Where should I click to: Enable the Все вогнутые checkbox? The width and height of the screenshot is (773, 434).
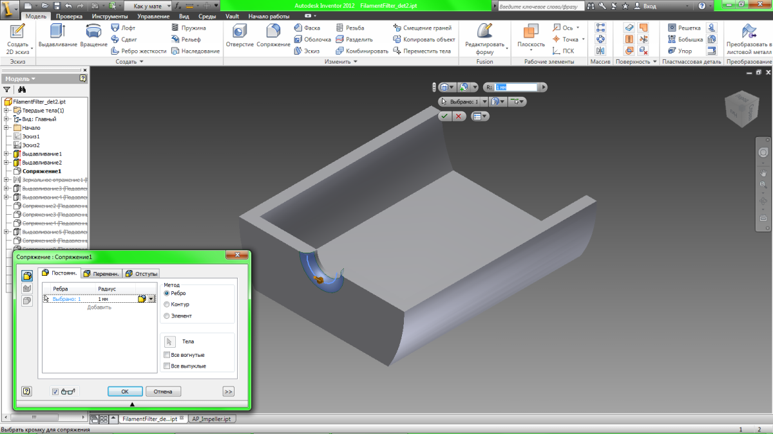point(167,355)
